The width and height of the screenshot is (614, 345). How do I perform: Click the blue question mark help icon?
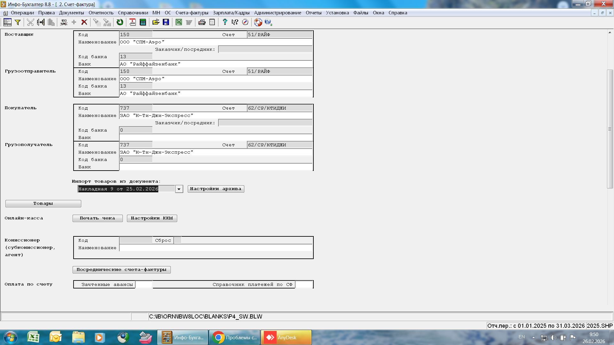click(225, 22)
